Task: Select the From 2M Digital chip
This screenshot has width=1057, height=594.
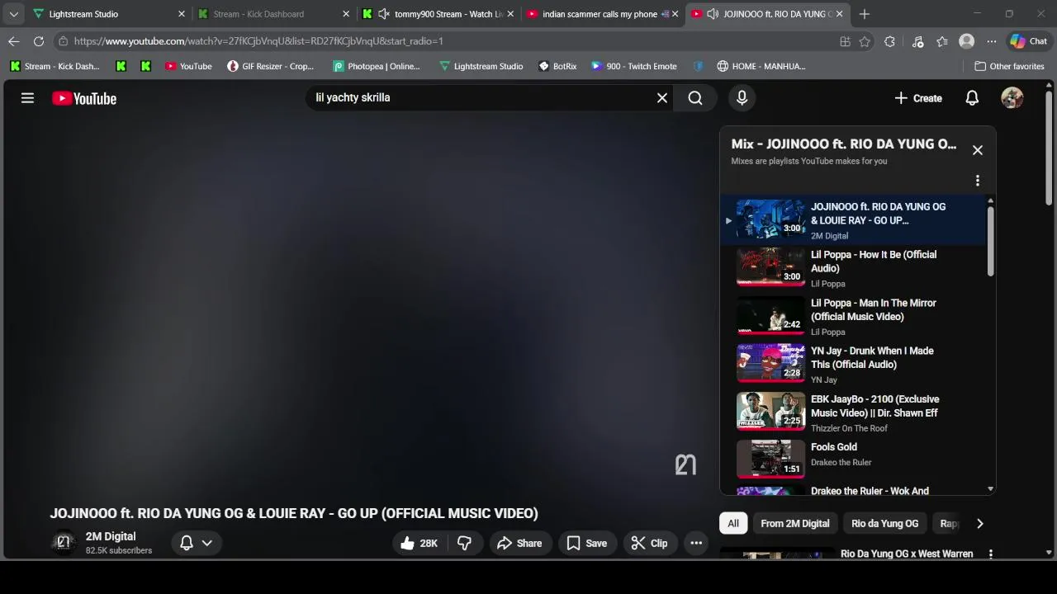Action: pyautogui.click(x=794, y=523)
